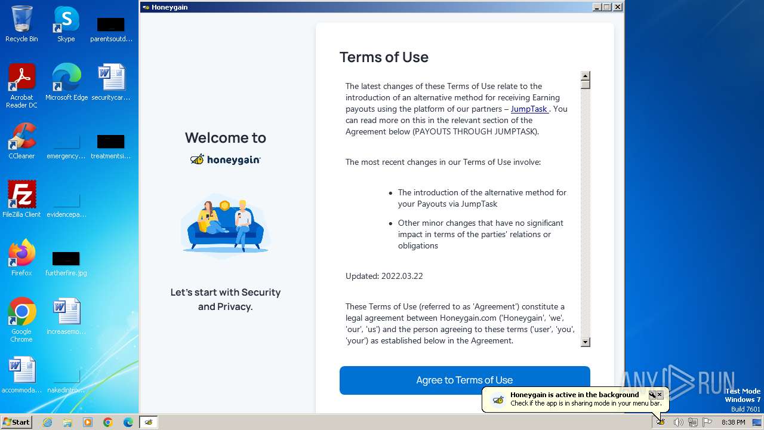The image size is (764, 430).
Task: Switch to Honeygain taskbar button
Action: point(149,422)
